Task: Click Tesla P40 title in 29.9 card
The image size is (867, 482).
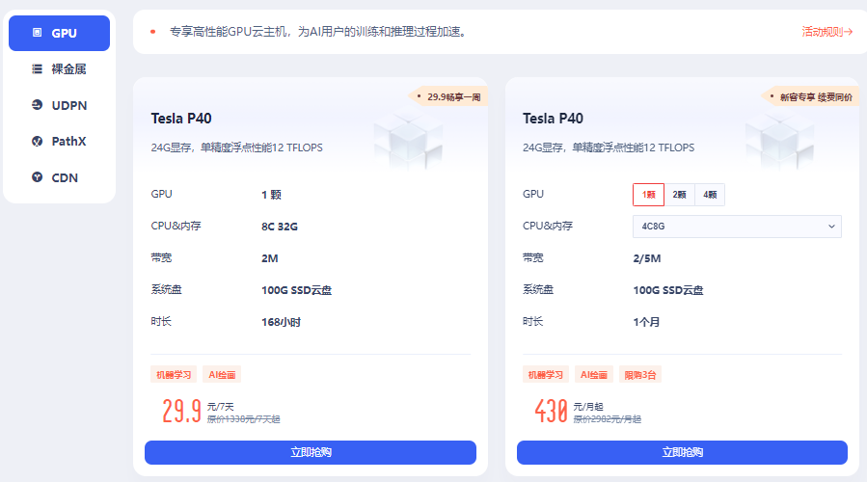Action: pyautogui.click(x=180, y=119)
